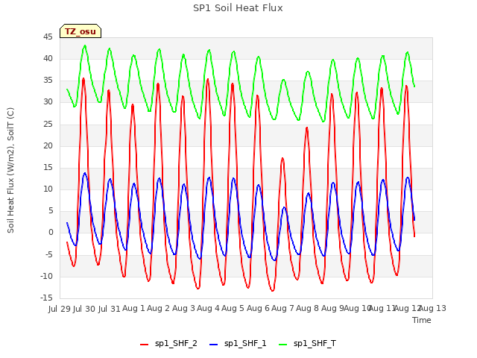
Task: Click the chart title SP1 Soil Heat Flux
Action: click(238, 8)
